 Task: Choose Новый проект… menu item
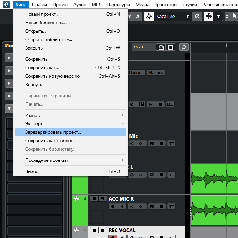point(70,14)
